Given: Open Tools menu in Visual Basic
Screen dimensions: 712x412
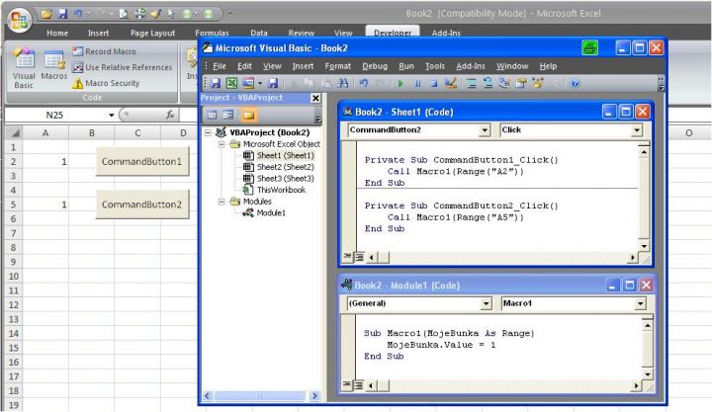Looking at the screenshot, I should [x=435, y=66].
